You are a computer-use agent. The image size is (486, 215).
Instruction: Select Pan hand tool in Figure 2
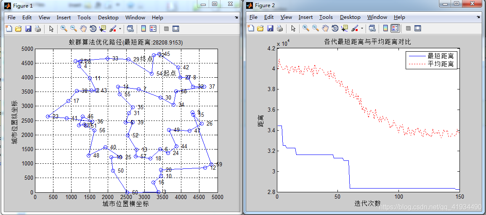click(x=325, y=29)
